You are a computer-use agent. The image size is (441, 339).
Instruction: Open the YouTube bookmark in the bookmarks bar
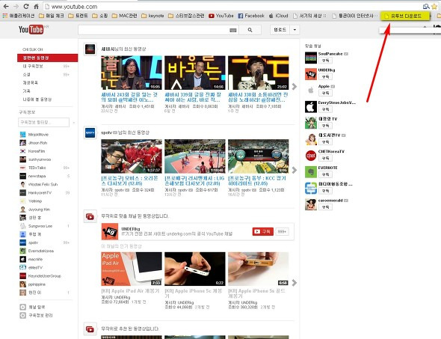coord(221,16)
